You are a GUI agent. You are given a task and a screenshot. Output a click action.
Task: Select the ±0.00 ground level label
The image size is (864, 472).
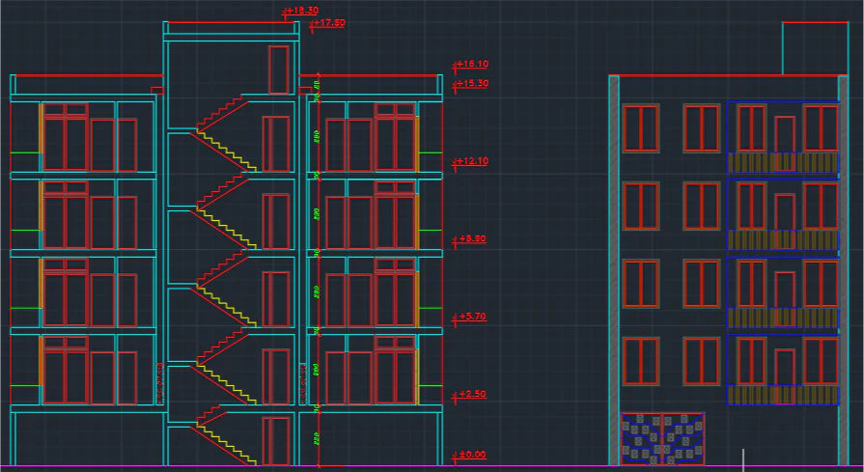[472, 455]
